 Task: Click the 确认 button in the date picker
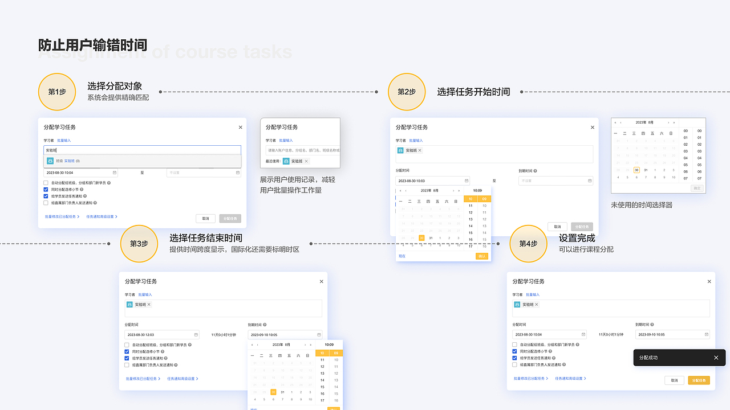click(x=482, y=256)
